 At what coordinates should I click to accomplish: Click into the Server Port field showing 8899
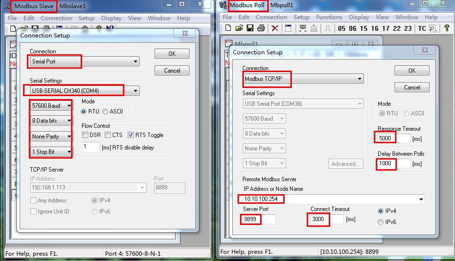coord(259,219)
